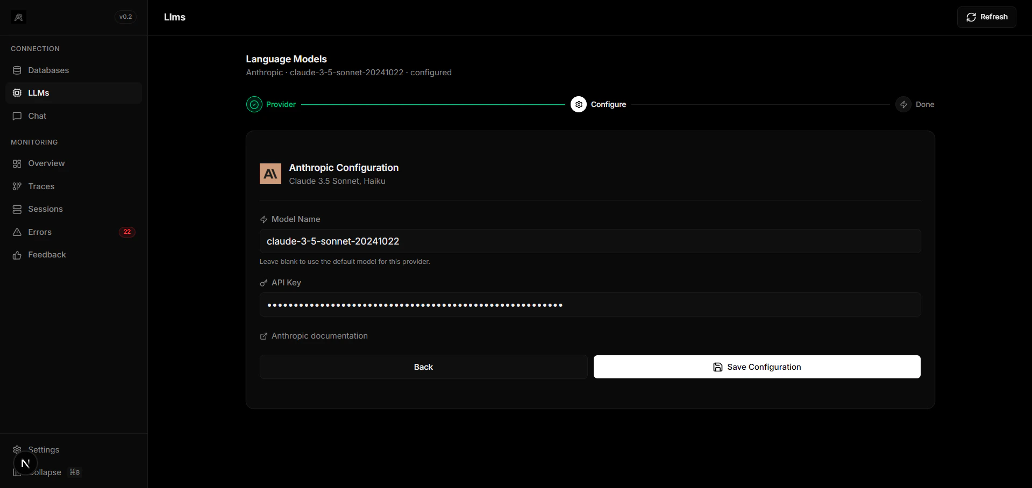This screenshot has width=1032, height=488.
Task: Open the Databases page
Action: click(74, 70)
